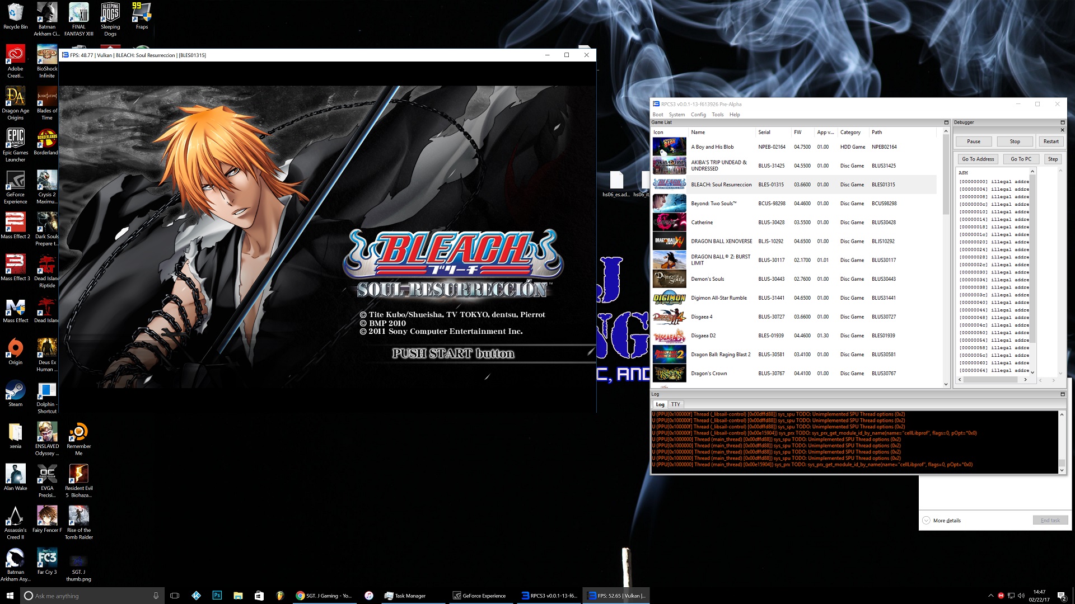Open the Config menu
The image size is (1075, 604).
pos(698,115)
